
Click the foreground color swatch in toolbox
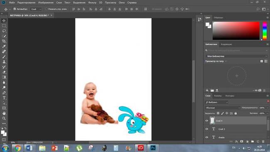(x=2, y=132)
